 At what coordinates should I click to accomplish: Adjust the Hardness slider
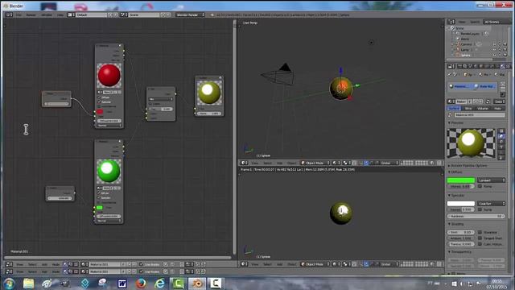click(x=476, y=216)
